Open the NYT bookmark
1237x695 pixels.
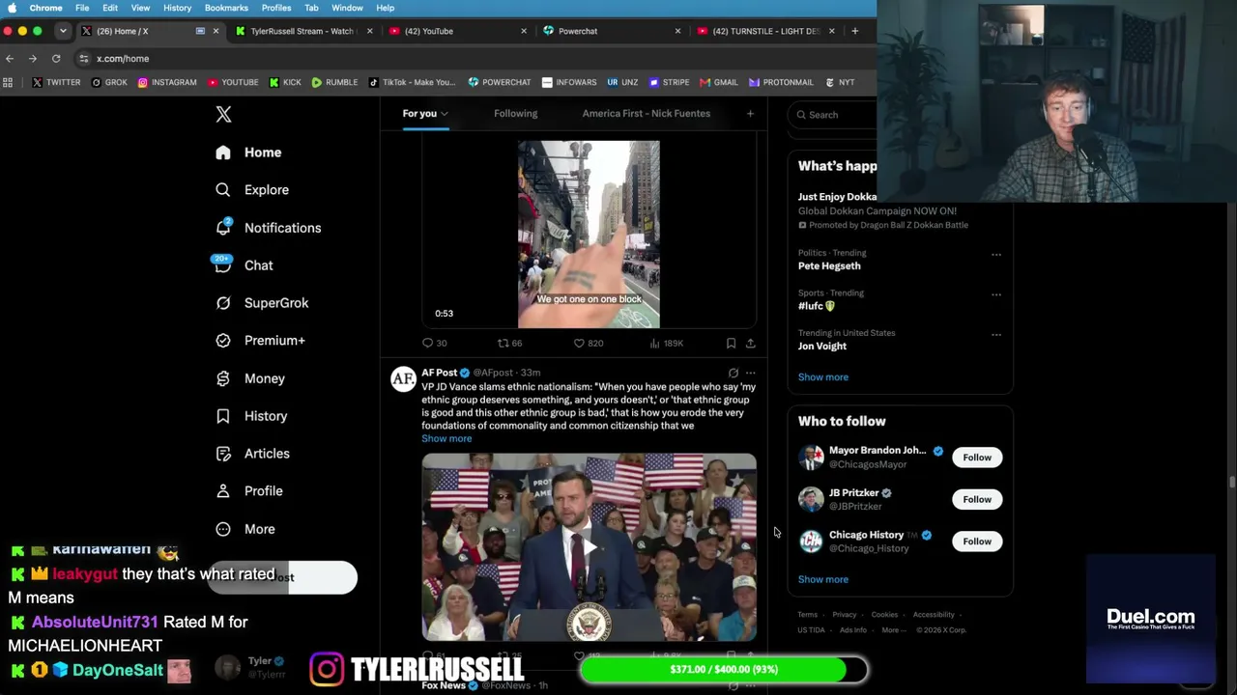(840, 82)
